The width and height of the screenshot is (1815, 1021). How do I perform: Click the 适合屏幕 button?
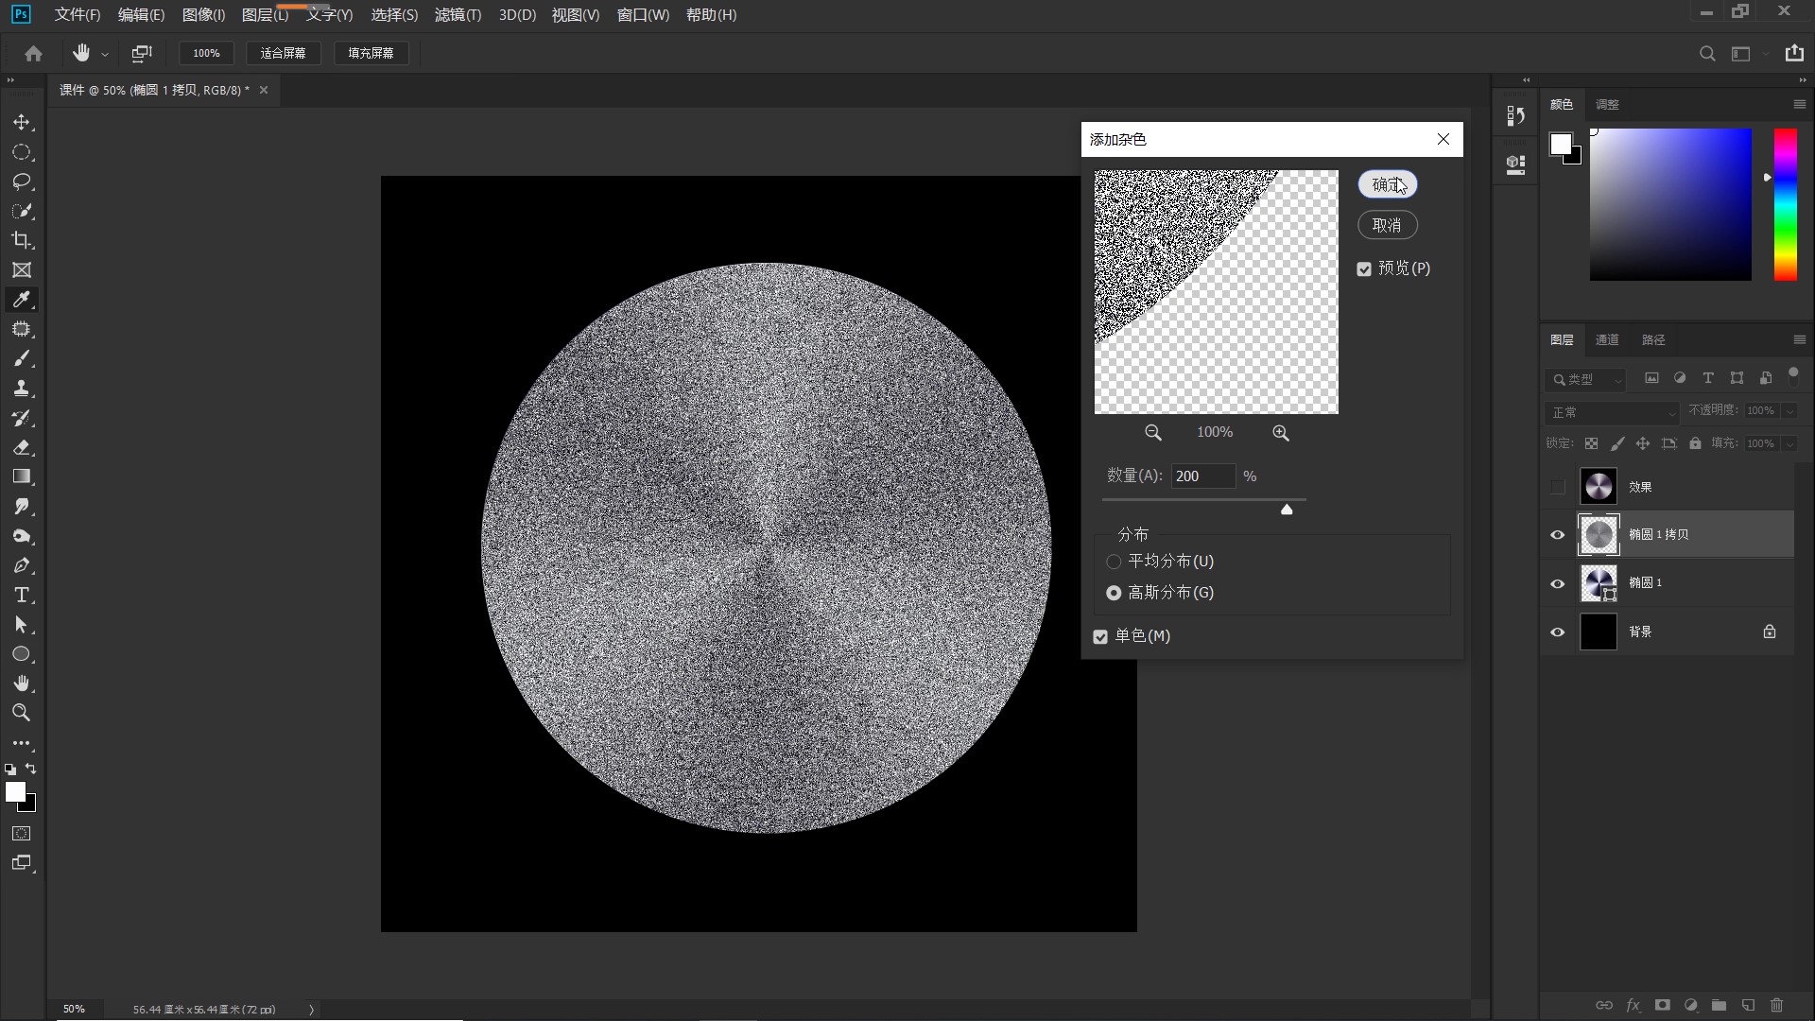pyautogui.click(x=284, y=53)
